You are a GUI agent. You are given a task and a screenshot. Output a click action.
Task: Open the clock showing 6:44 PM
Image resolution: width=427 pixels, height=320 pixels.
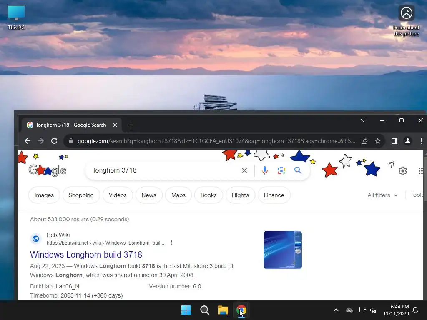[396, 310]
